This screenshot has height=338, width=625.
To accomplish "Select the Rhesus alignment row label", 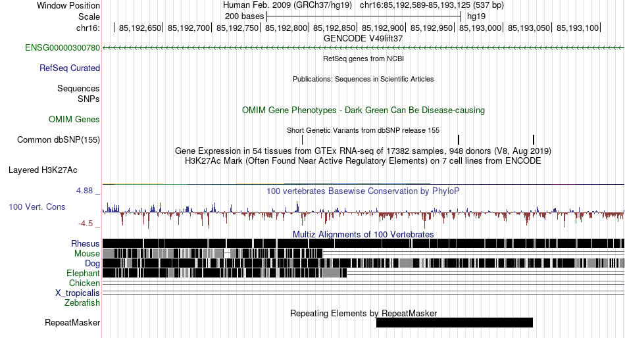I will [86, 243].
